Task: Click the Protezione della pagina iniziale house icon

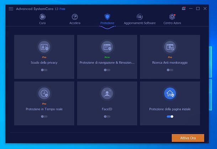Action: 170,93
